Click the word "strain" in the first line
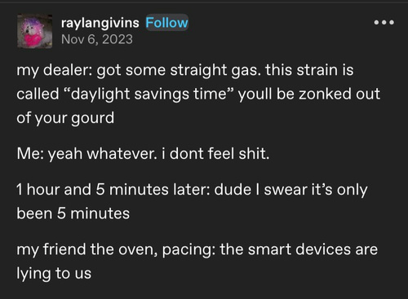Screen dimensions: 408x299 click(x=317, y=70)
